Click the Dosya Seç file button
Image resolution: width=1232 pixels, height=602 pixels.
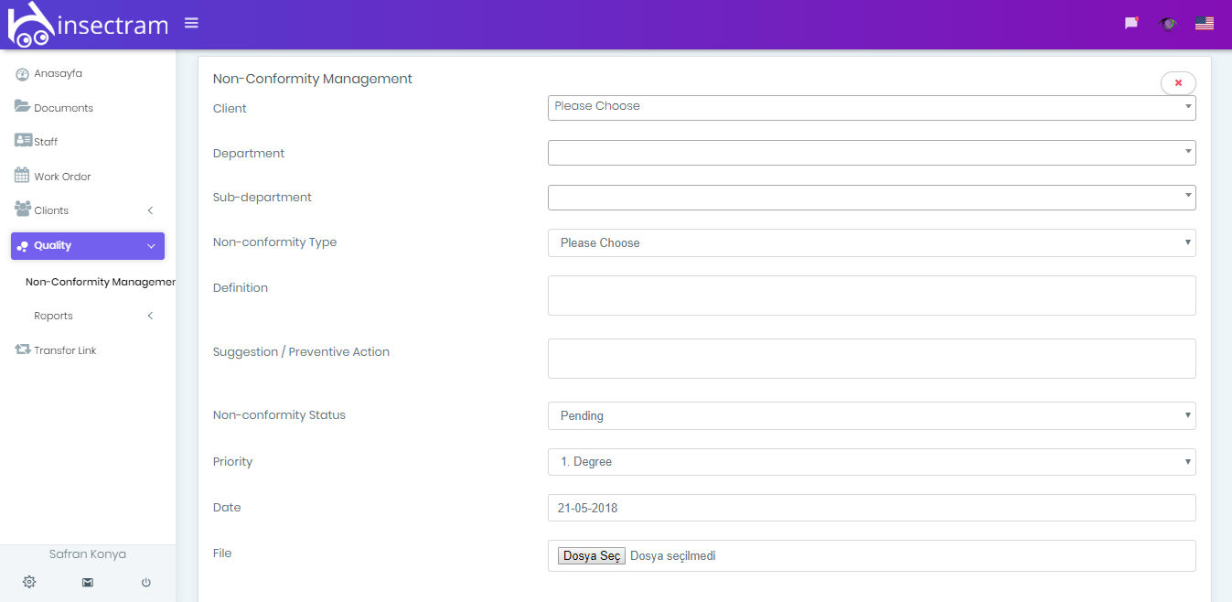592,556
